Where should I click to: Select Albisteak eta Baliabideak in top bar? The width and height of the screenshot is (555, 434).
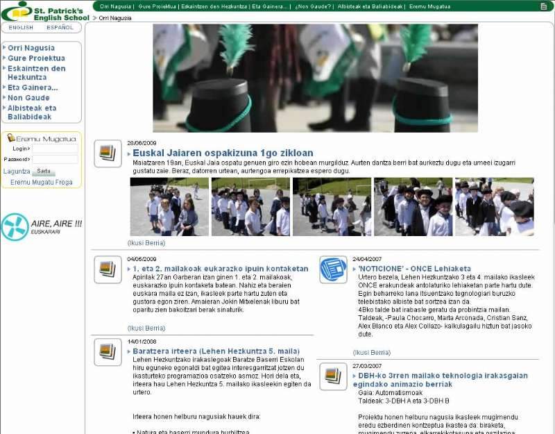pos(370,6)
